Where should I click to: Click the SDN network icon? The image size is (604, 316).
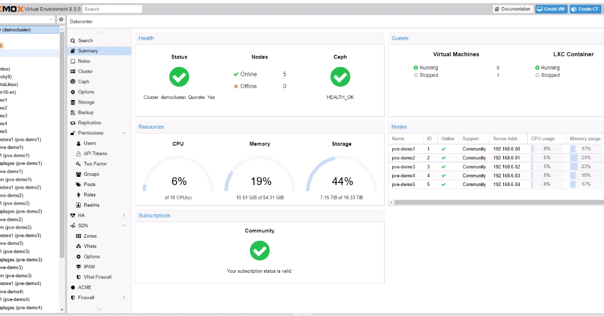tap(73, 226)
